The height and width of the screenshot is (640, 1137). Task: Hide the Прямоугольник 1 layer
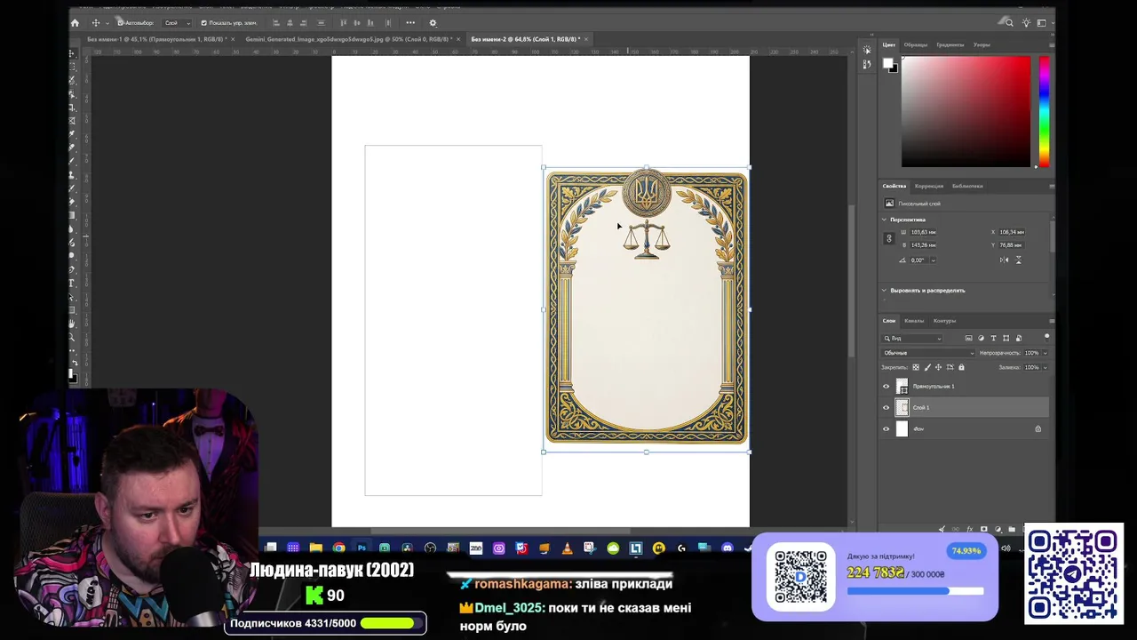click(x=886, y=387)
